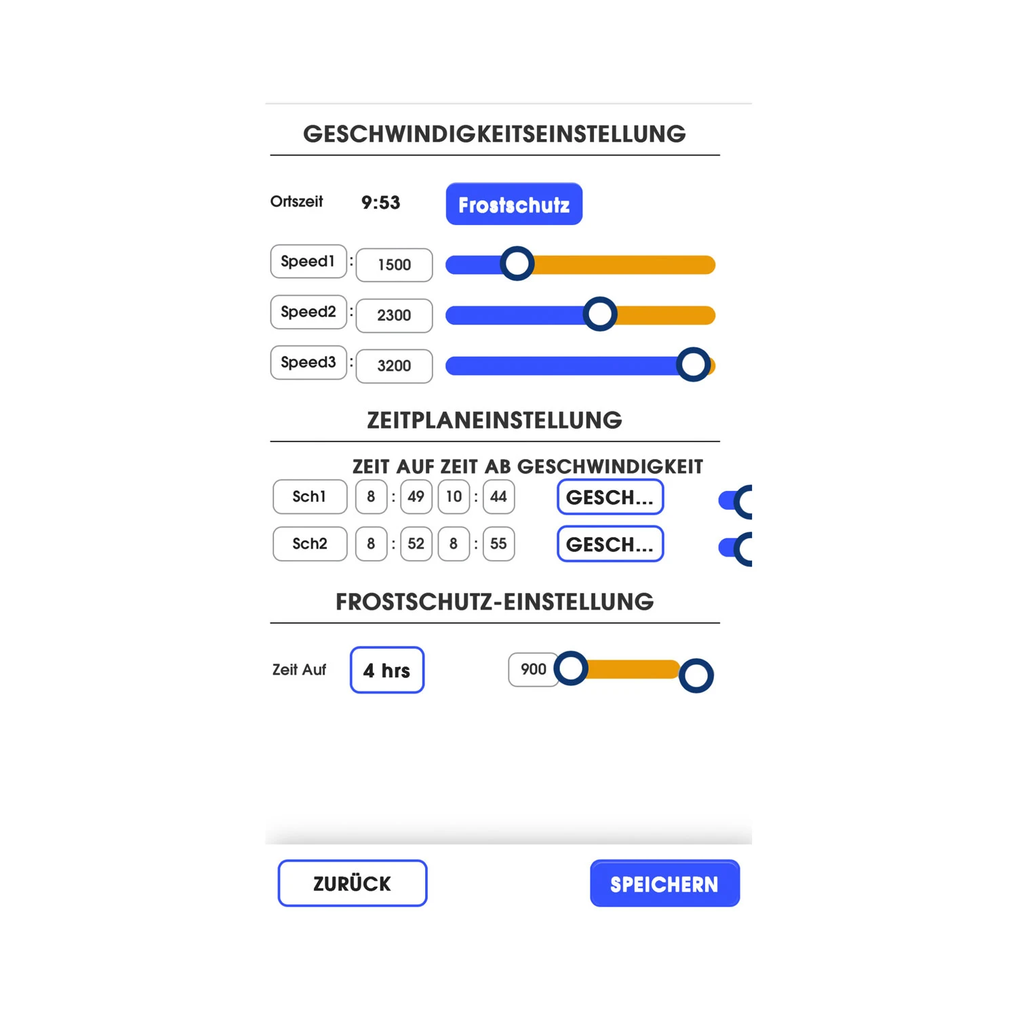
Task: Click the Speed2 value field showing 2300
Action: click(394, 315)
